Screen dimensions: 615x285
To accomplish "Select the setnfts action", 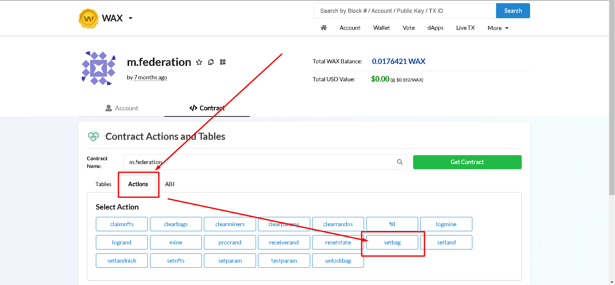I will point(176,261).
